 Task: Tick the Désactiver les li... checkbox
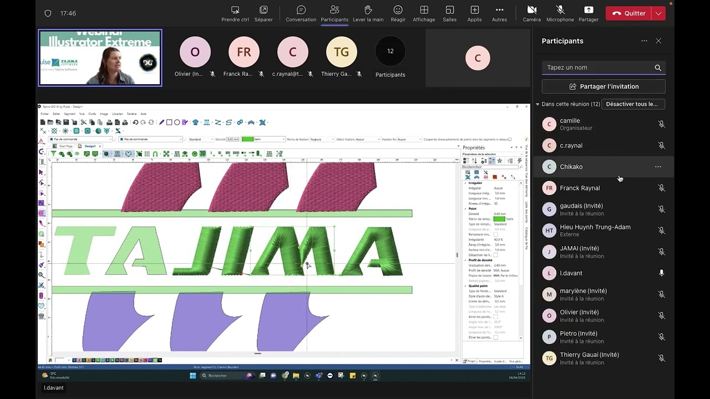[x=495, y=255]
